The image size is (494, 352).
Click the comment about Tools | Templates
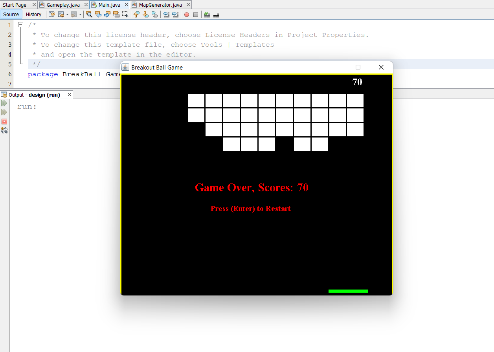[153, 45]
